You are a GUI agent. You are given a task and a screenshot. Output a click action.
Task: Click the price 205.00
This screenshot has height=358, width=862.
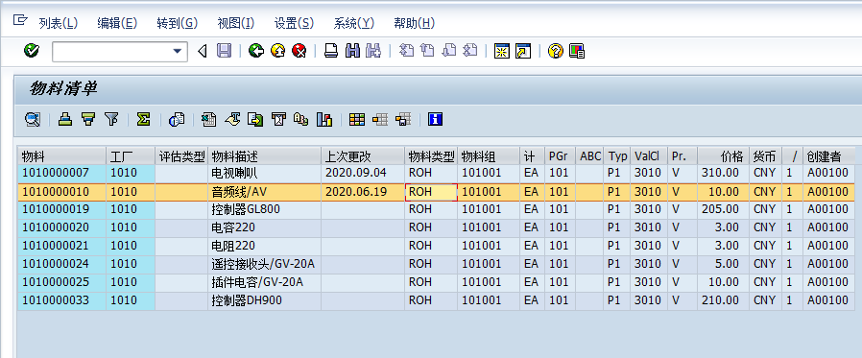coord(720,209)
